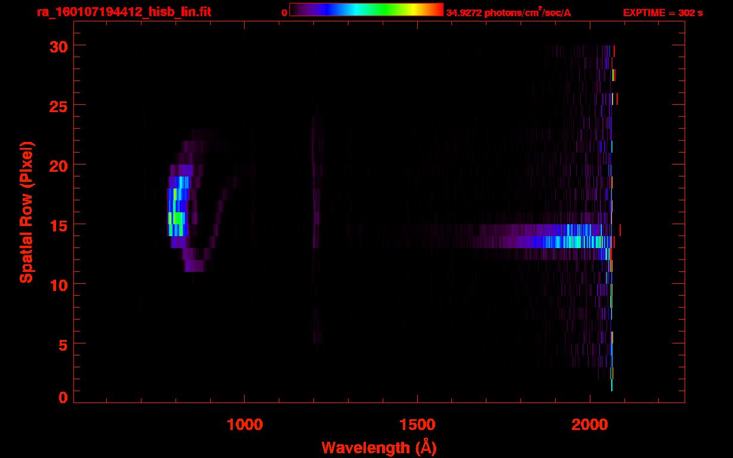Screen dimensions: 733x458
Task: Click the 2000 wavelength tick label
Action: point(590,423)
